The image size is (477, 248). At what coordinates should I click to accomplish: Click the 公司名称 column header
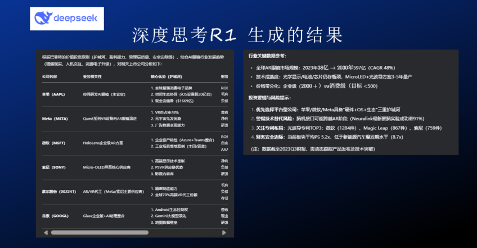coord(49,76)
